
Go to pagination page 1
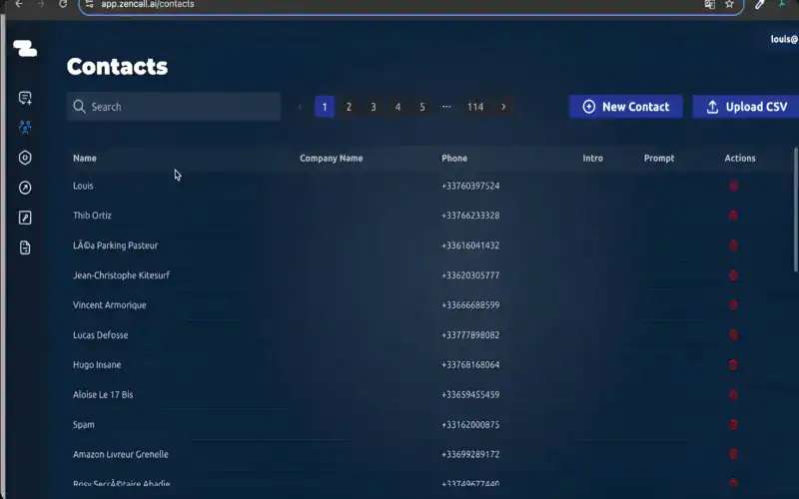click(325, 107)
